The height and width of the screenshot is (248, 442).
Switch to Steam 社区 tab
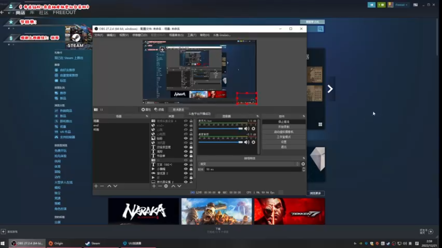44,12
